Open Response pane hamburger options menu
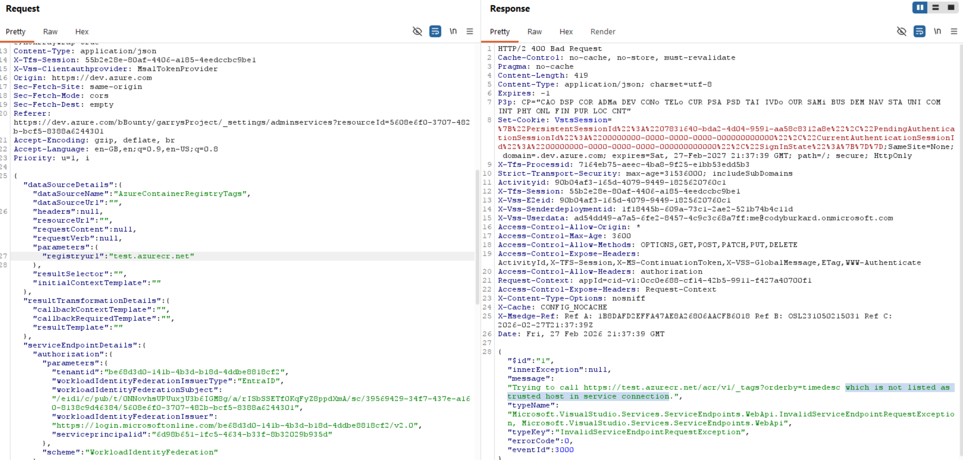Image resolution: width=963 pixels, height=460 pixels. (954, 31)
